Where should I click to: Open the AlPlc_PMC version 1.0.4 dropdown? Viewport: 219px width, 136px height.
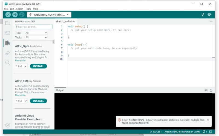21,101
